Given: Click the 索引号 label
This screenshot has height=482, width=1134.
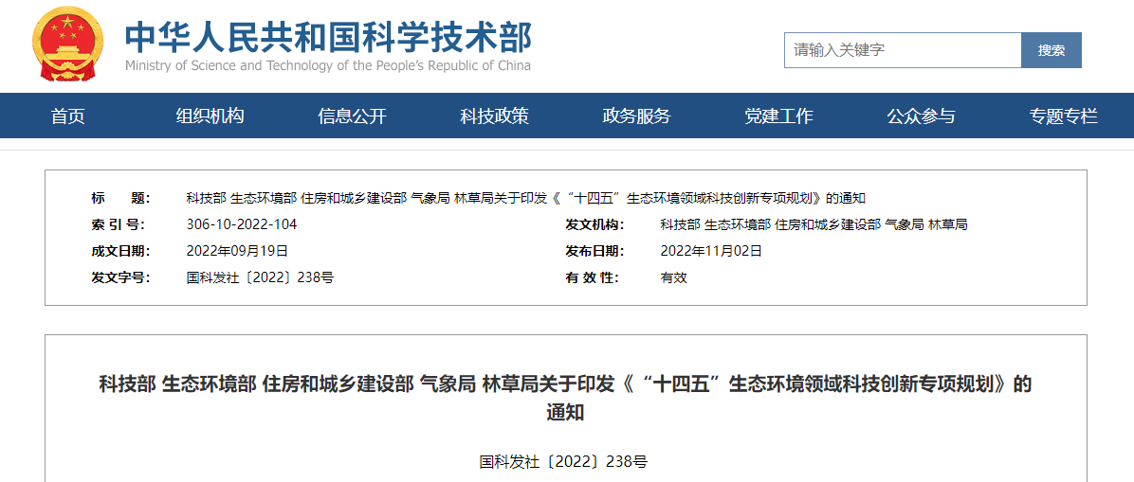Looking at the screenshot, I should pyautogui.click(x=118, y=224).
